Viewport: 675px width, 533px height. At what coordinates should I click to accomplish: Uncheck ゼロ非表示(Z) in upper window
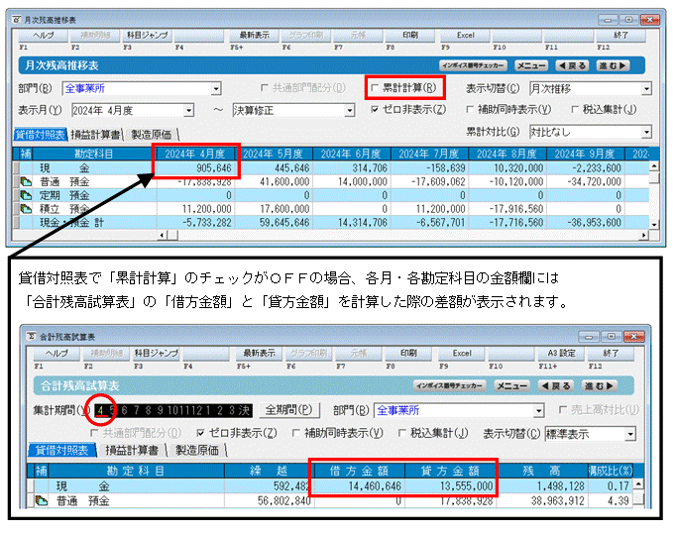(x=375, y=110)
